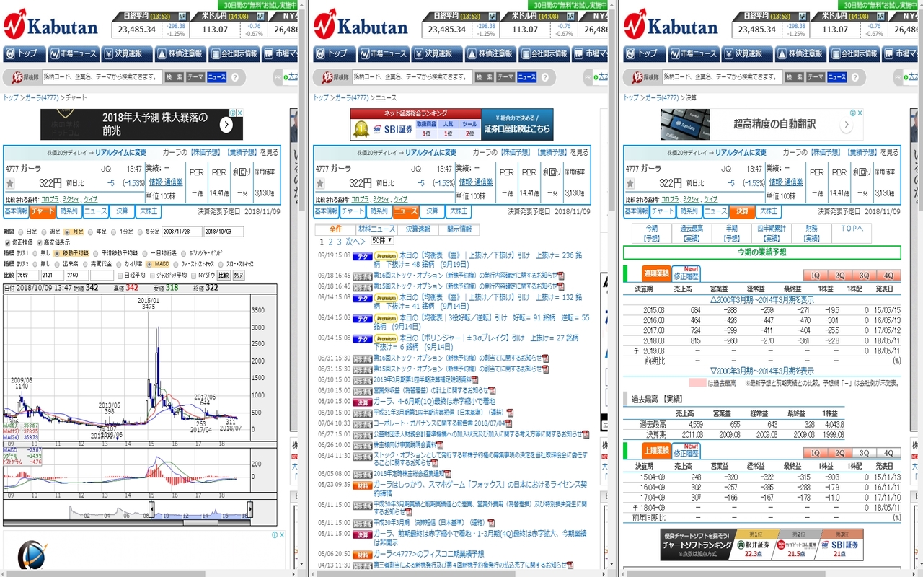Open the 日経平均 mini chart icon in chart window
Screen dimensions: 923x577
coord(182,16)
